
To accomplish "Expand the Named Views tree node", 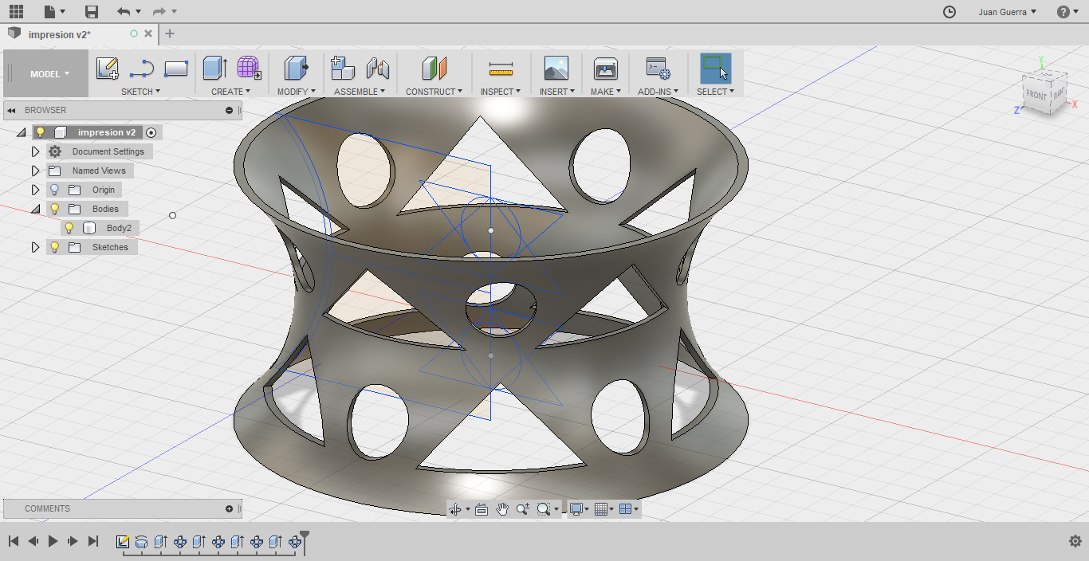I will [35, 171].
